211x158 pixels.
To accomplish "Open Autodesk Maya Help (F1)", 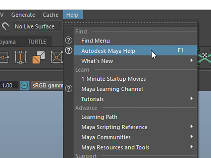I will coord(136,51).
